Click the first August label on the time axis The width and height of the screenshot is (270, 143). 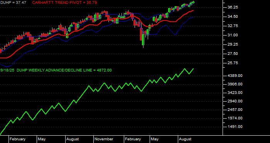(73, 139)
